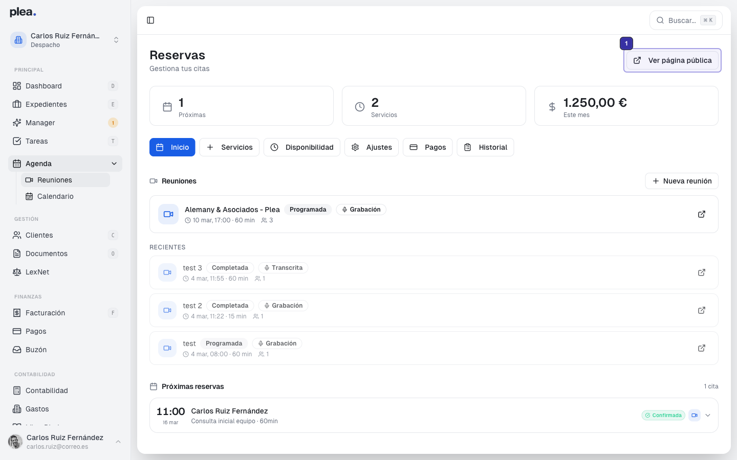Create a Nueva reunión
Screen dimensions: 737x460
coord(682,181)
